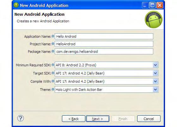
Task: Click the info icon next to Application Name
Action: pos(53,36)
